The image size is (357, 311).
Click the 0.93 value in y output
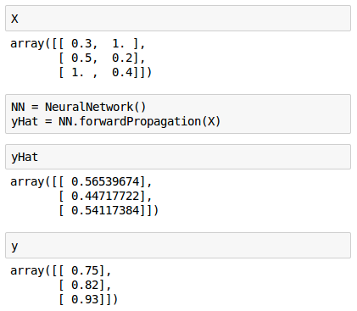click(x=85, y=299)
